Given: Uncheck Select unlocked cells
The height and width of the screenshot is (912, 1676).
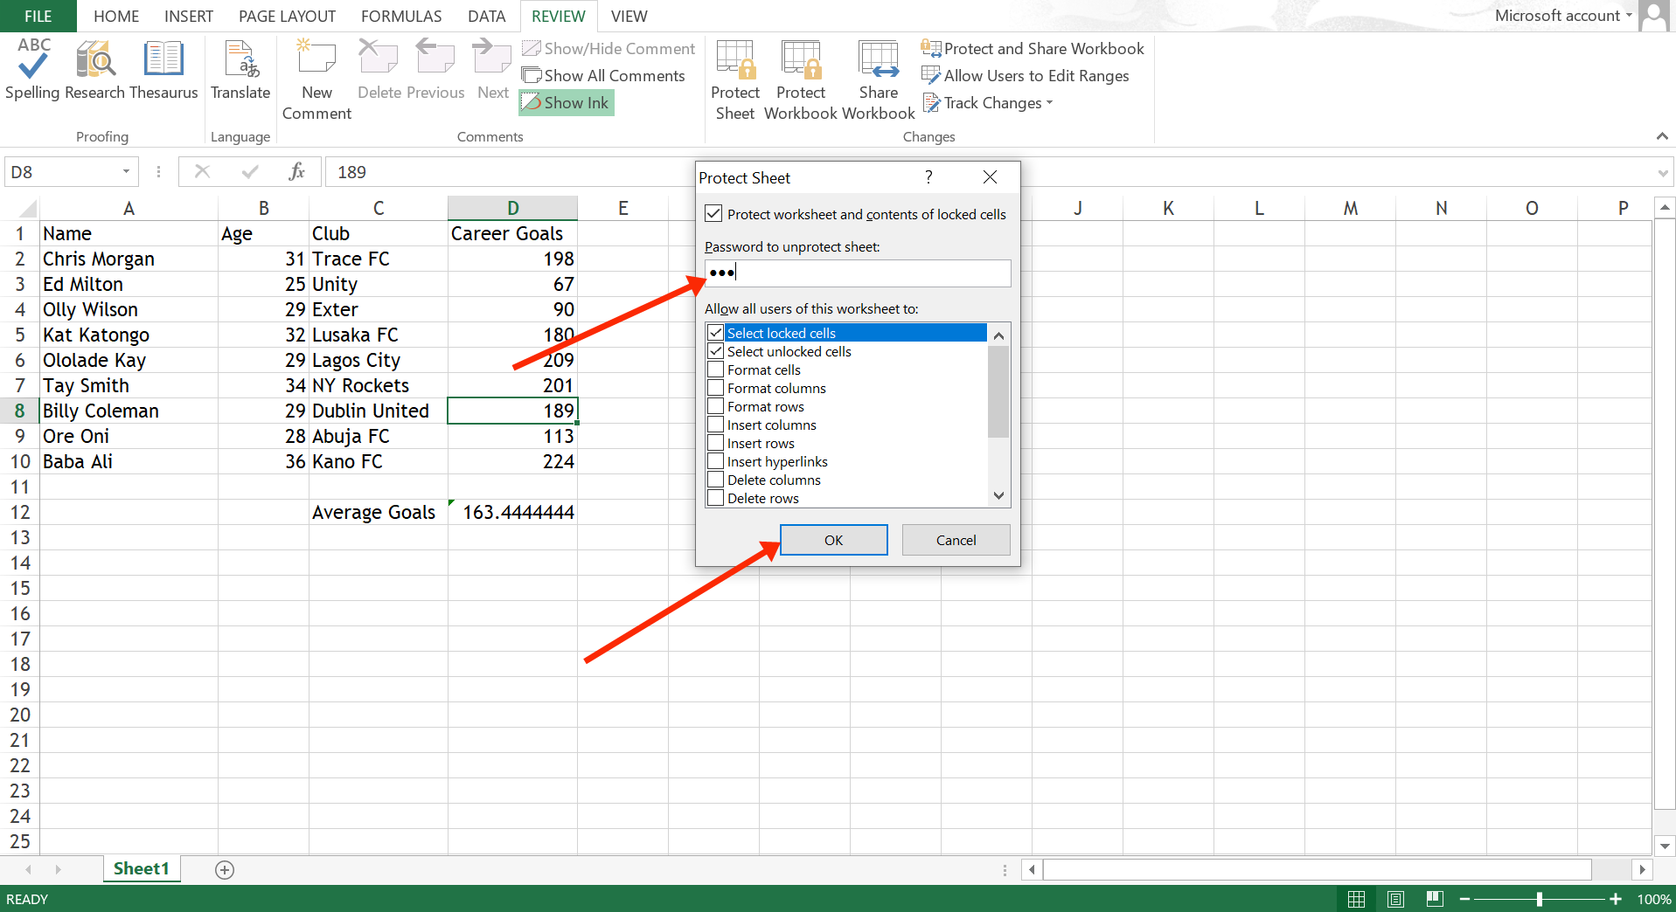Looking at the screenshot, I should pos(715,351).
